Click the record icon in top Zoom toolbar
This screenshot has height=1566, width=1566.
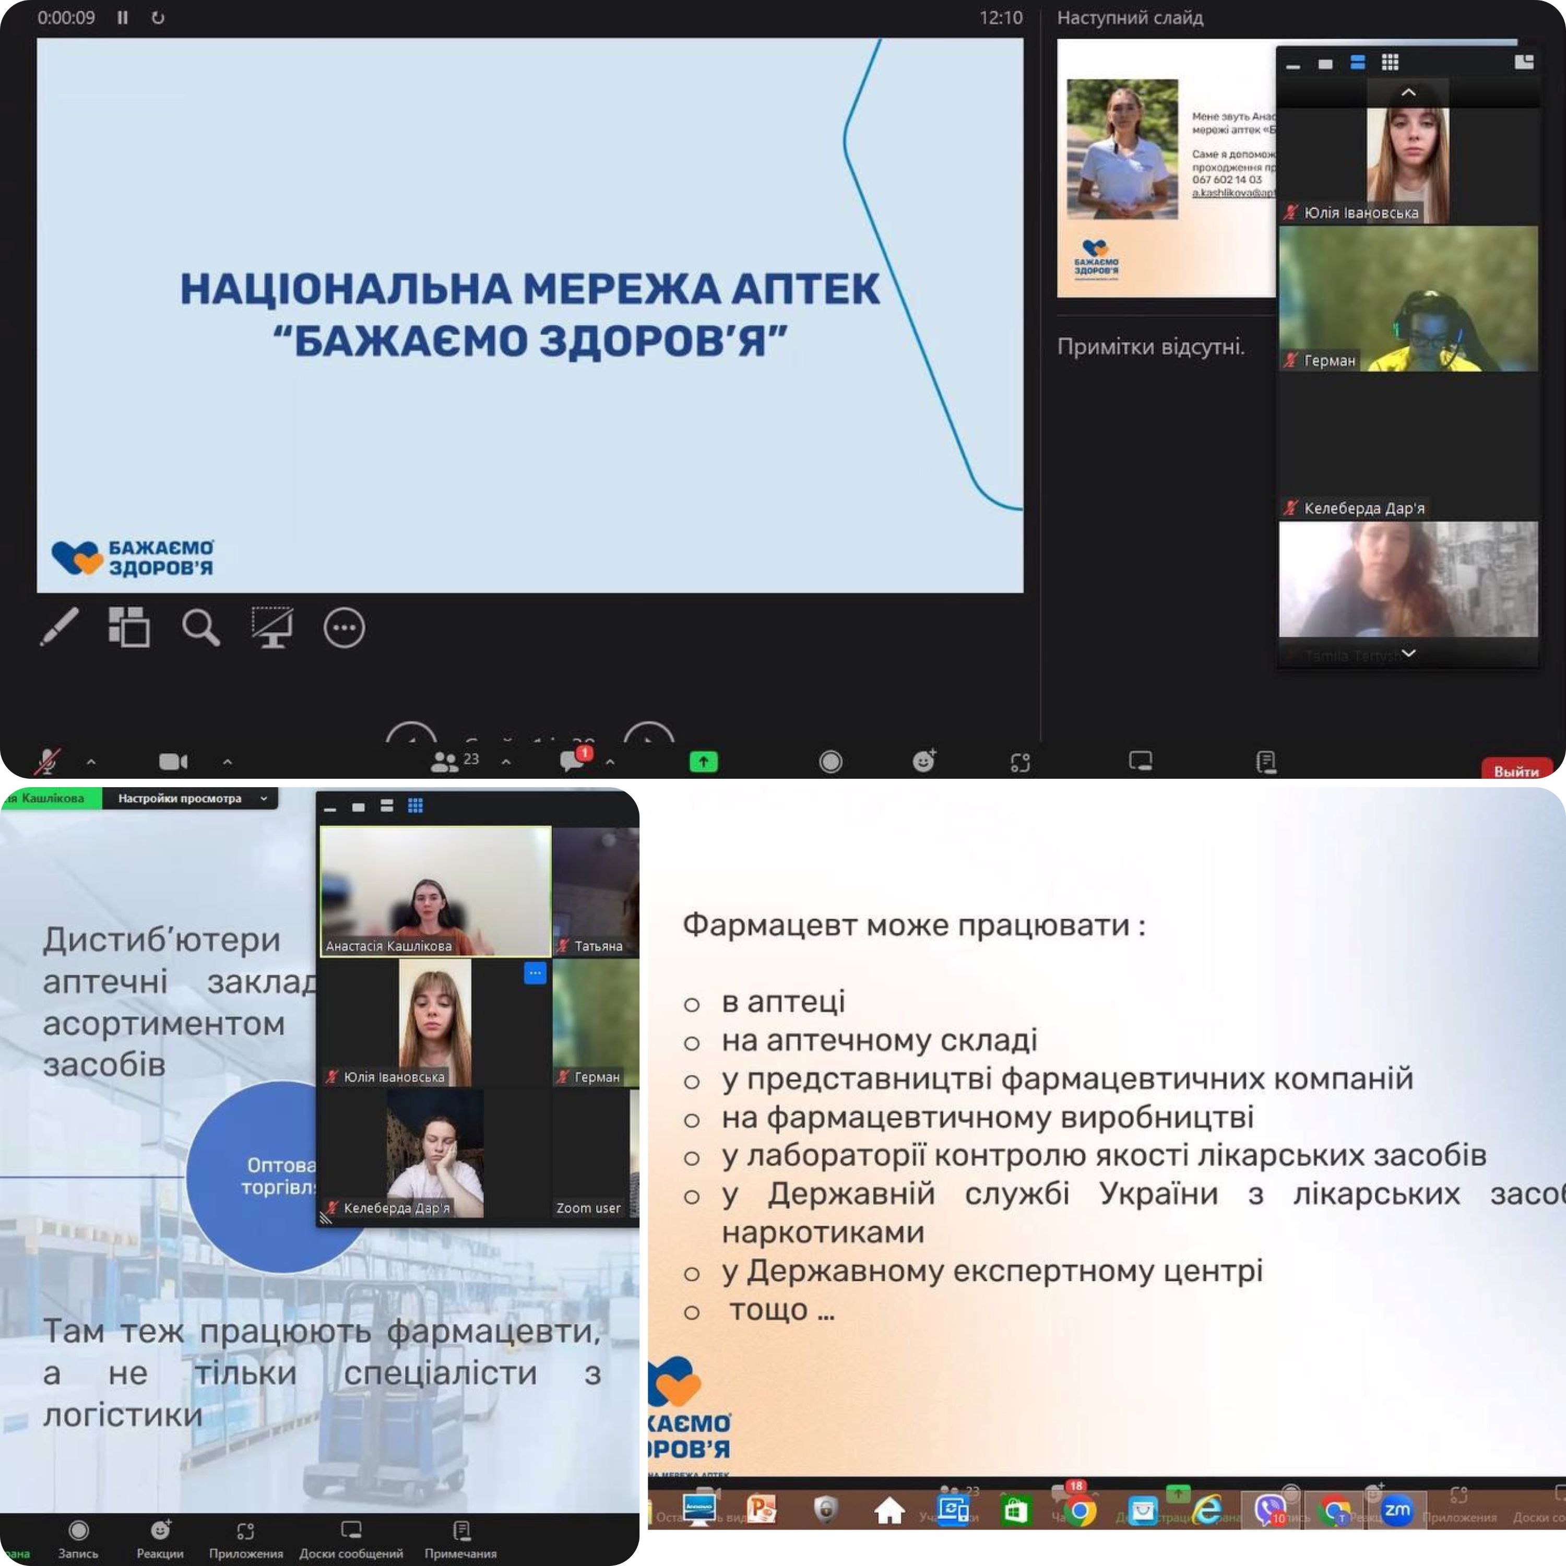coord(830,761)
